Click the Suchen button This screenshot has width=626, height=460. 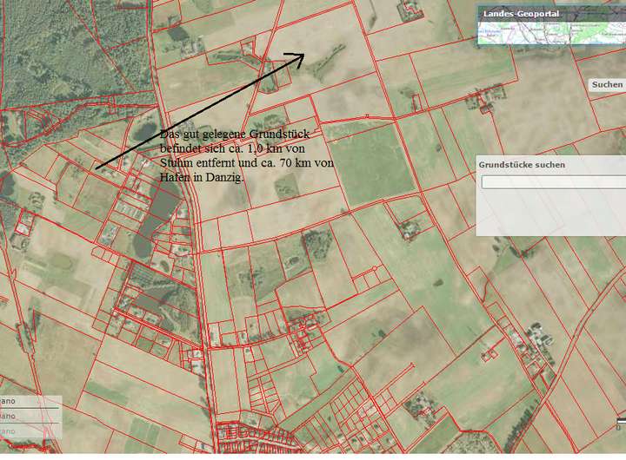pyautogui.click(x=606, y=84)
